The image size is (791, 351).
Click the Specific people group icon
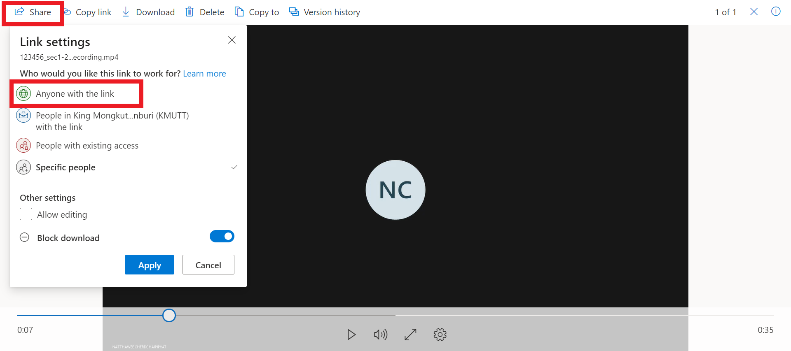coord(23,167)
